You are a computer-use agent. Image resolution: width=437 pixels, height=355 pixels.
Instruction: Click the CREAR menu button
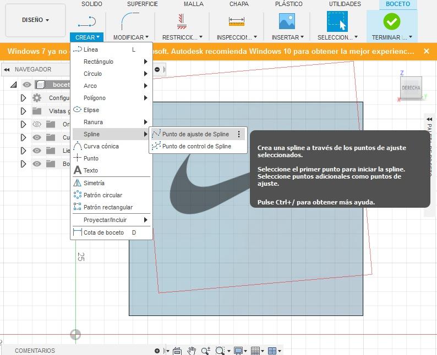click(x=87, y=37)
